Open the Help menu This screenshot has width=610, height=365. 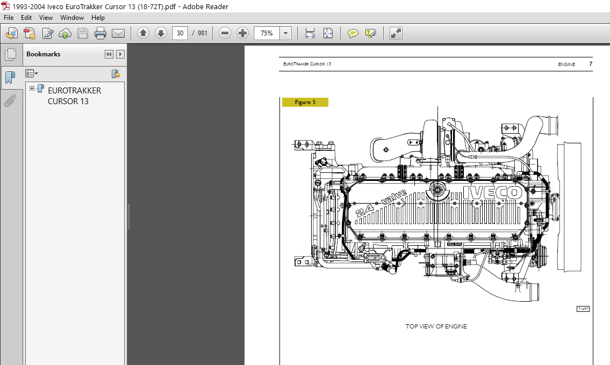pyautogui.click(x=98, y=18)
